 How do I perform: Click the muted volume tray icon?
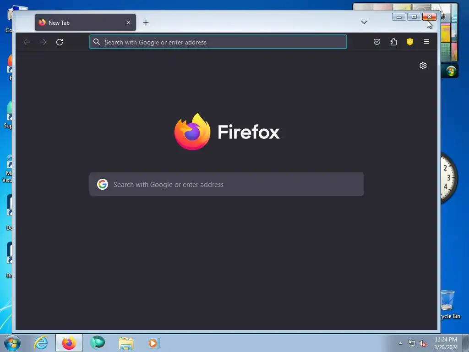[x=423, y=344]
